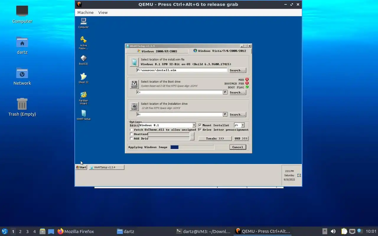Open the clipboard manager tray icon

[344, 231]
